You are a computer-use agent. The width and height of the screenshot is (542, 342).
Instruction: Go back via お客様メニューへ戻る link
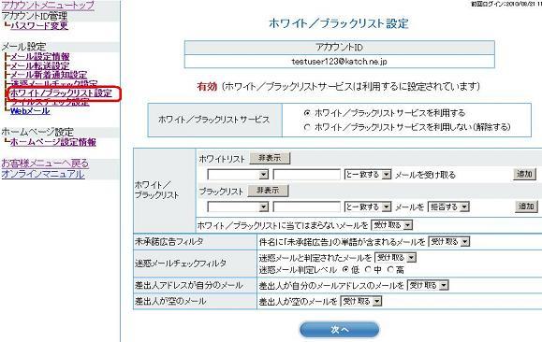(x=45, y=164)
